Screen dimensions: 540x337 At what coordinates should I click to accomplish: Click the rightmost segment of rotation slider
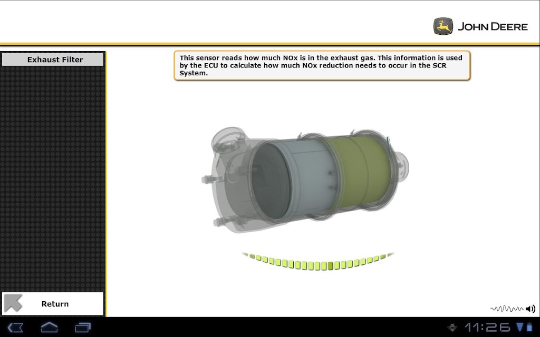click(390, 254)
